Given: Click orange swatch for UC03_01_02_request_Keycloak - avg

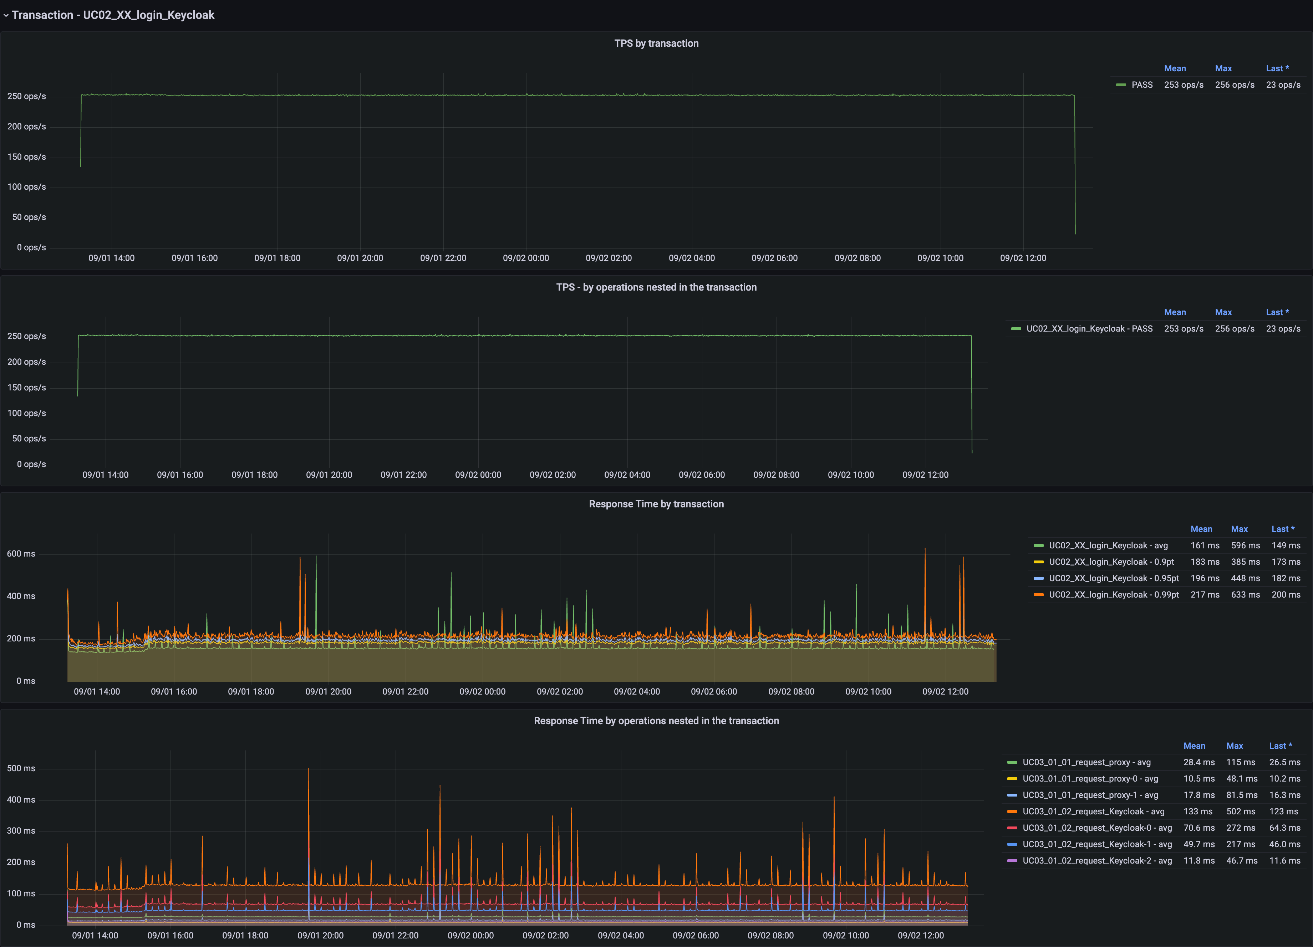Looking at the screenshot, I should point(1012,812).
